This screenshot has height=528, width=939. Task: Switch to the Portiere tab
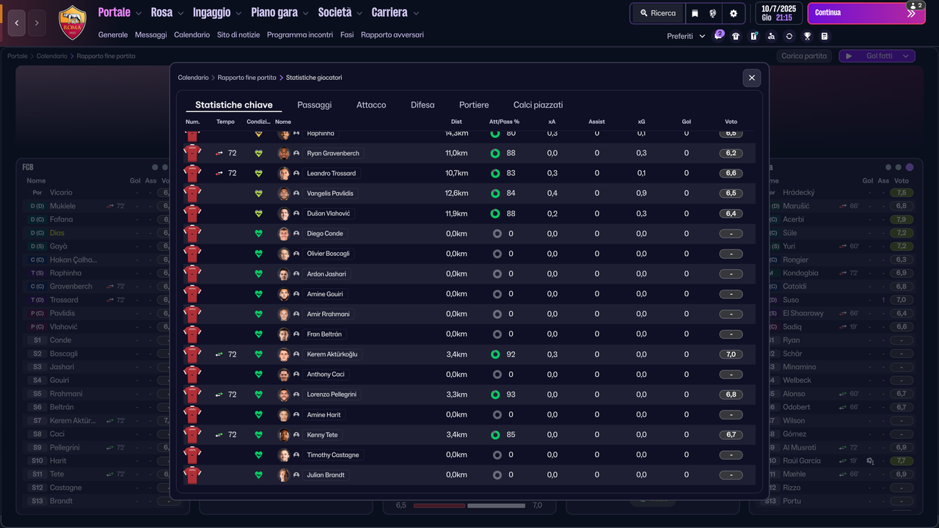click(x=473, y=104)
